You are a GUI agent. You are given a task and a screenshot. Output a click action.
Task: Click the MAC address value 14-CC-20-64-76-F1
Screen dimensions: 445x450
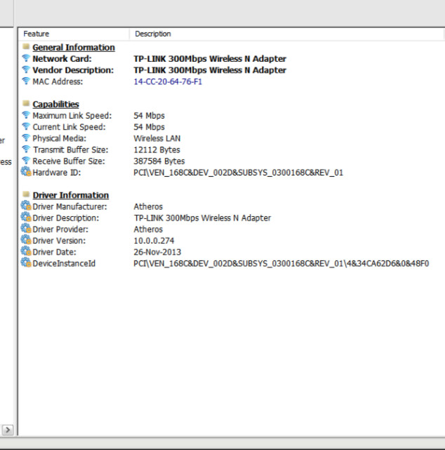coord(168,81)
